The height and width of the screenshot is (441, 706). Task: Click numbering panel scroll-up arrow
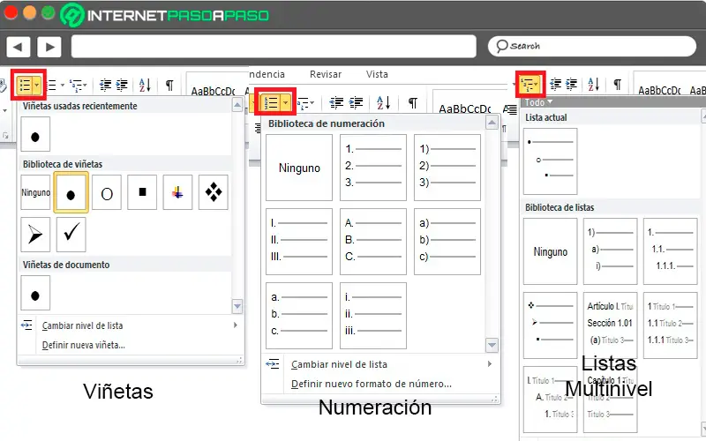click(x=492, y=123)
